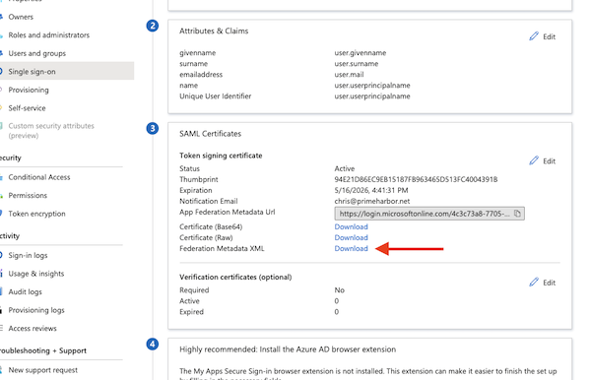
Task: Click SAML Certificates heading
Action: (211, 134)
